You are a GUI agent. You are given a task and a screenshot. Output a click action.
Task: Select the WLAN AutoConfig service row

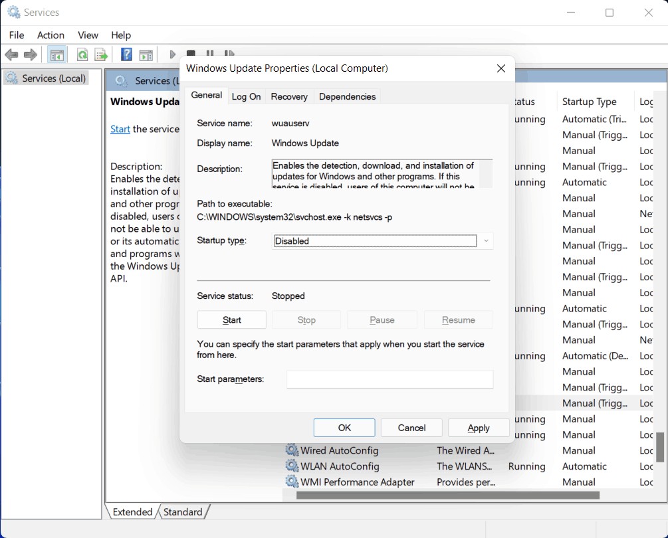(469, 466)
